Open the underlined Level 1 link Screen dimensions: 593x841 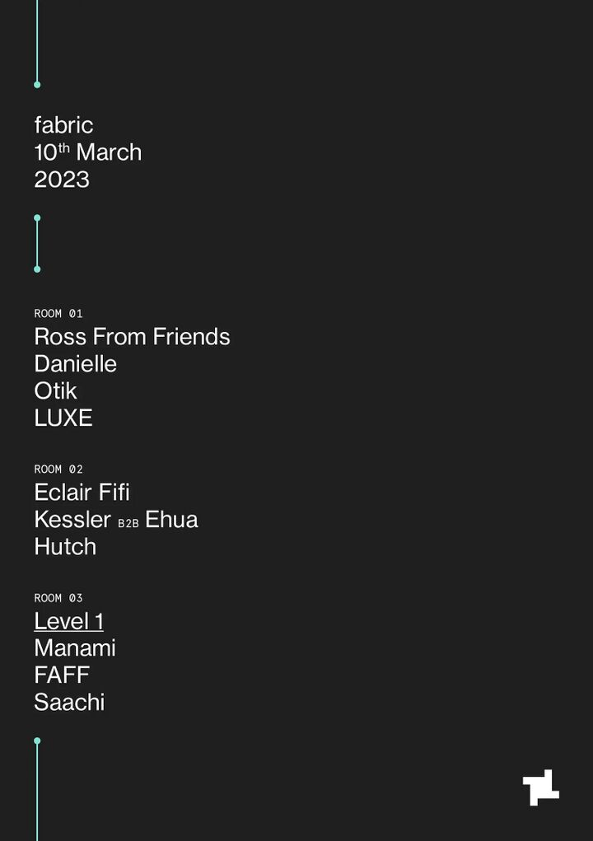pos(68,621)
